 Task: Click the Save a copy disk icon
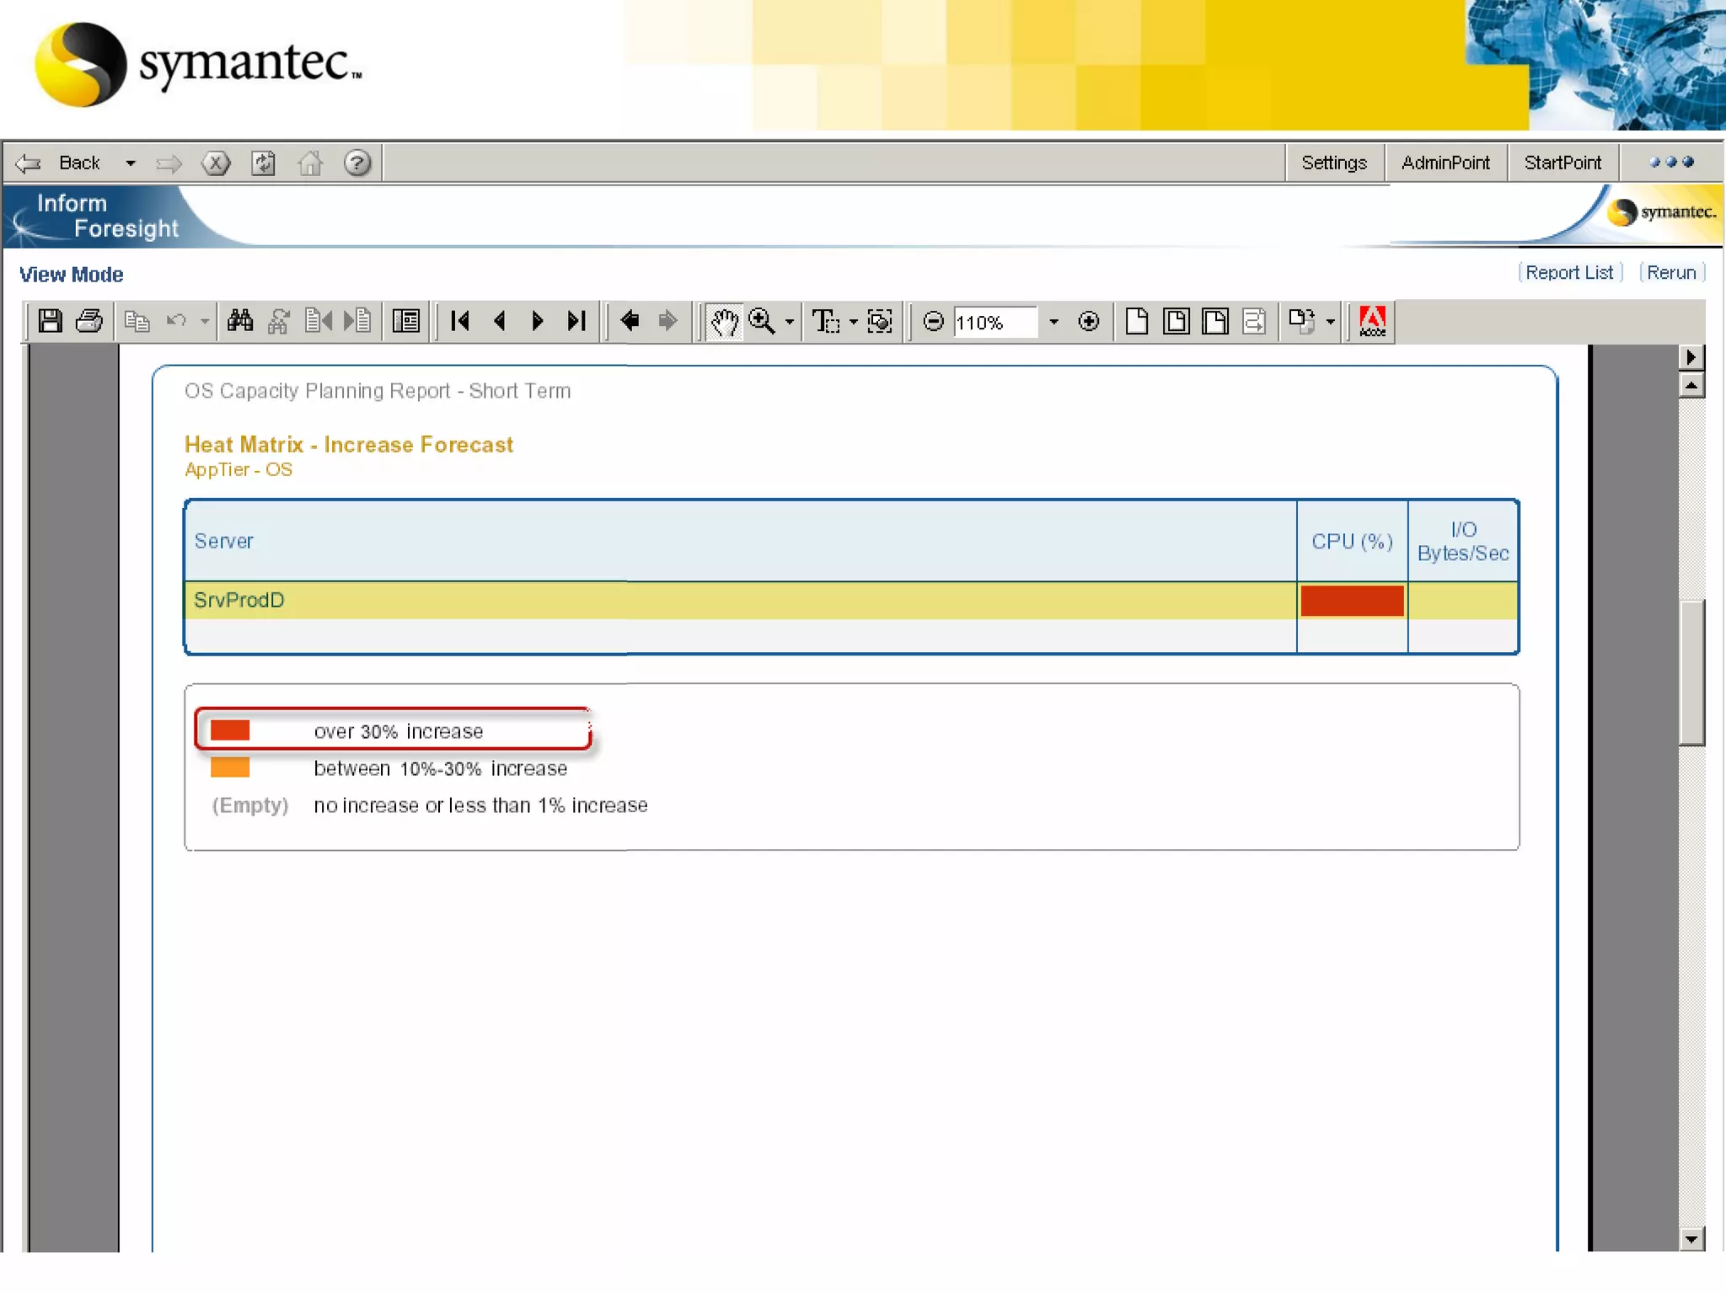(x=50, y=321)
